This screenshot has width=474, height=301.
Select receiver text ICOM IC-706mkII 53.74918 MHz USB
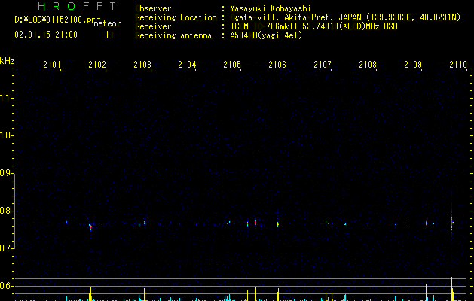(313, 26)
